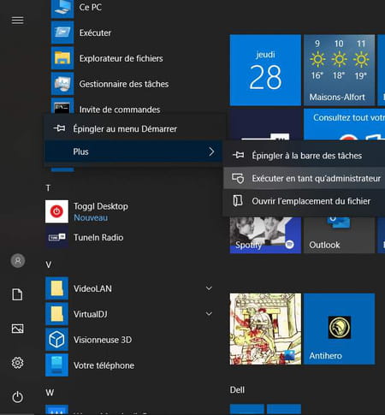Click the Invite de commandes icon
The image size is (385, 415).
62,106
